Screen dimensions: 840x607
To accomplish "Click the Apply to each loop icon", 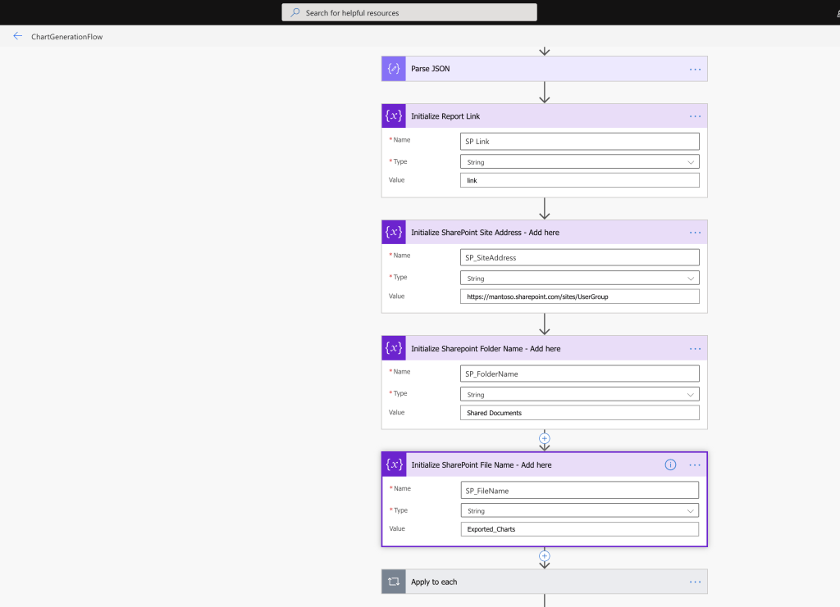I will pos(393,582).
